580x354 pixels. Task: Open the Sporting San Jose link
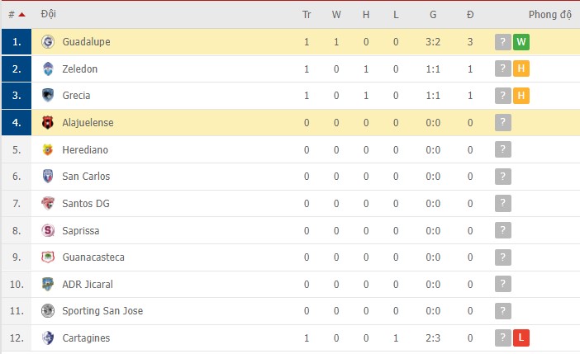pos(102,311)
